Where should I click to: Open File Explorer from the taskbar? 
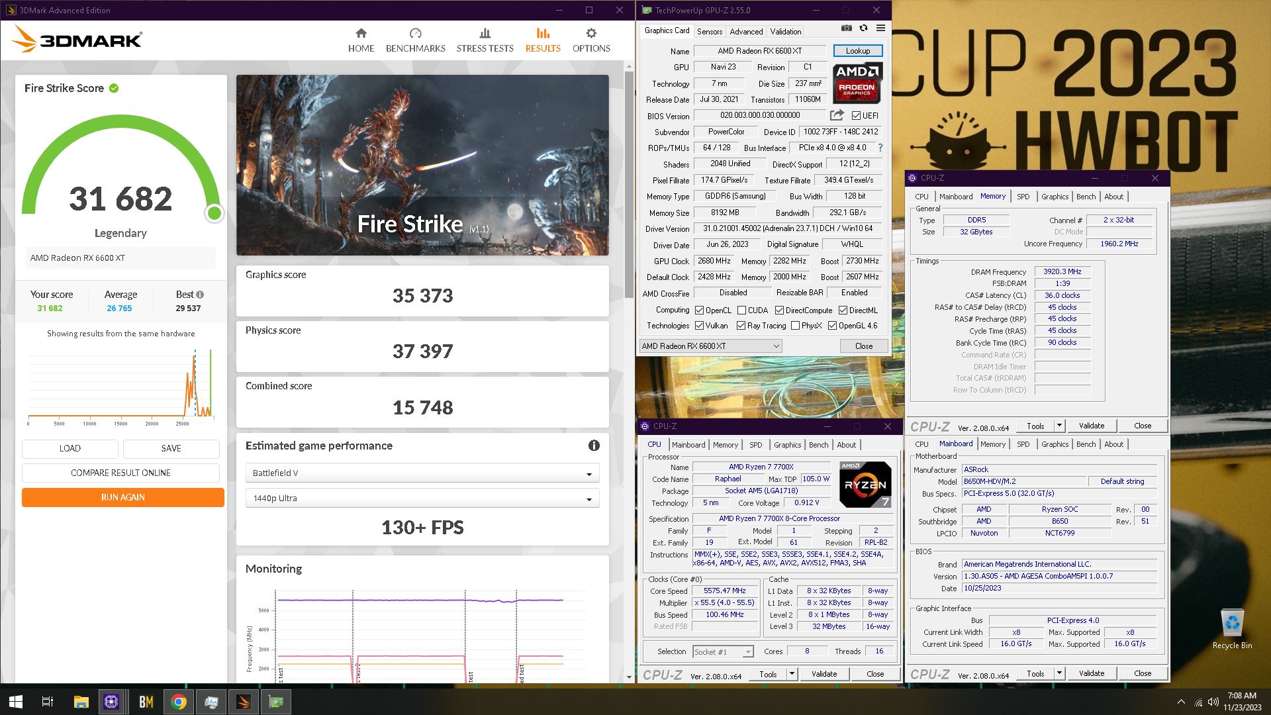pos(81,702)
